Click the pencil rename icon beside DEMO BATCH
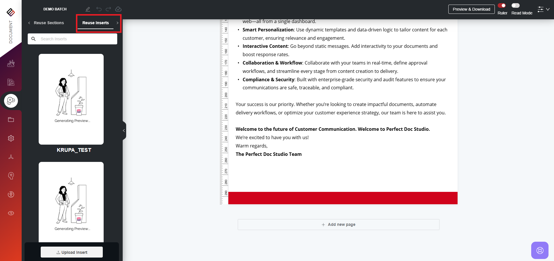 (x=88, y=9)
